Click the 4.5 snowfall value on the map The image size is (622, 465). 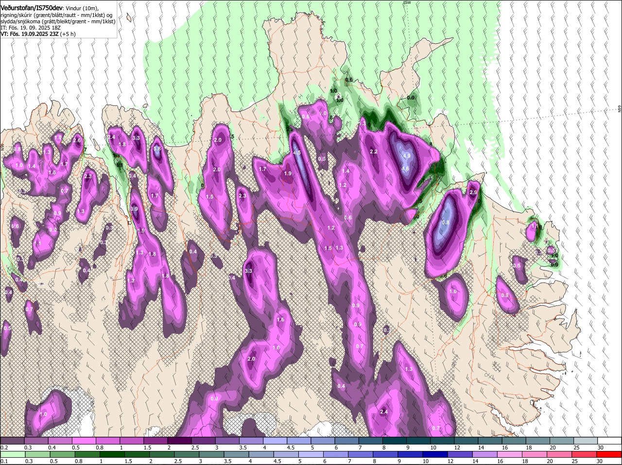click(297, 153)
